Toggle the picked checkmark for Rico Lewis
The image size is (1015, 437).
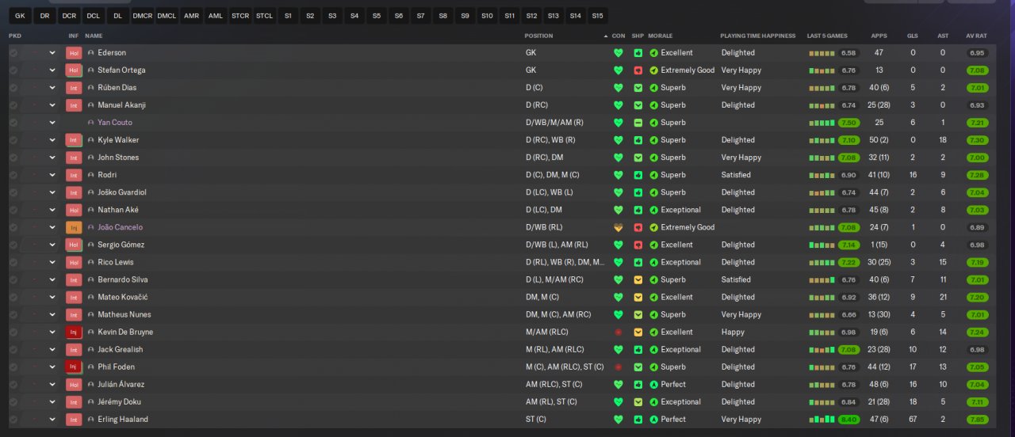13,262
